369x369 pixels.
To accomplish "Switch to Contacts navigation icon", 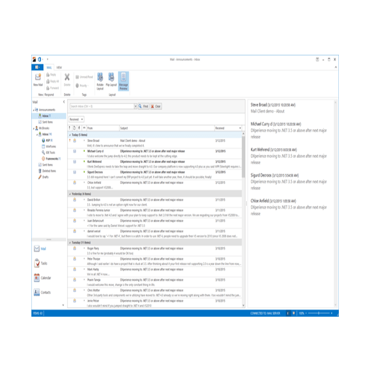I will tap(37, 292).
